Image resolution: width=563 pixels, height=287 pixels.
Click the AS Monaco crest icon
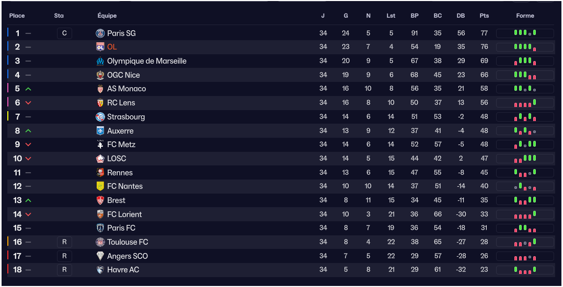100,89
